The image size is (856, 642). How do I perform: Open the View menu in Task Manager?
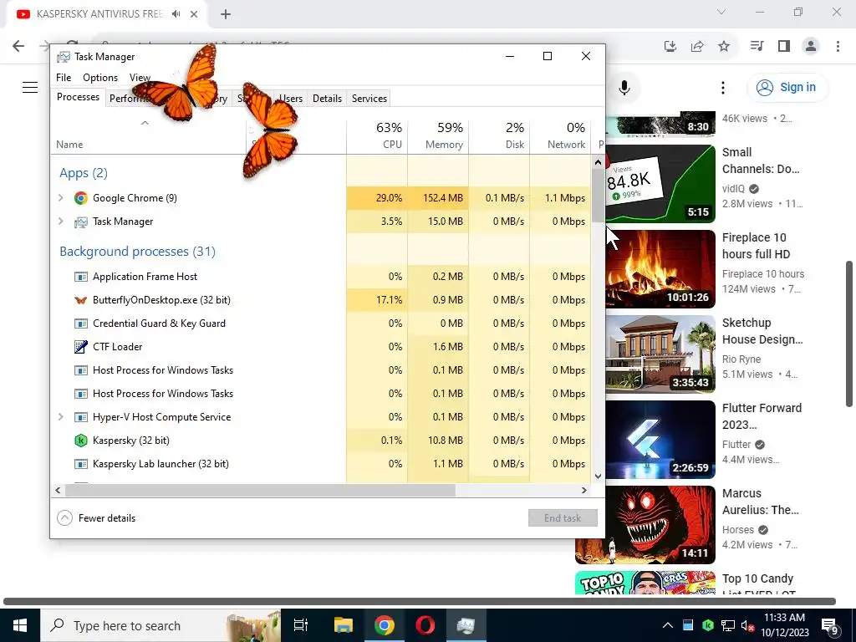pos(140,78)
